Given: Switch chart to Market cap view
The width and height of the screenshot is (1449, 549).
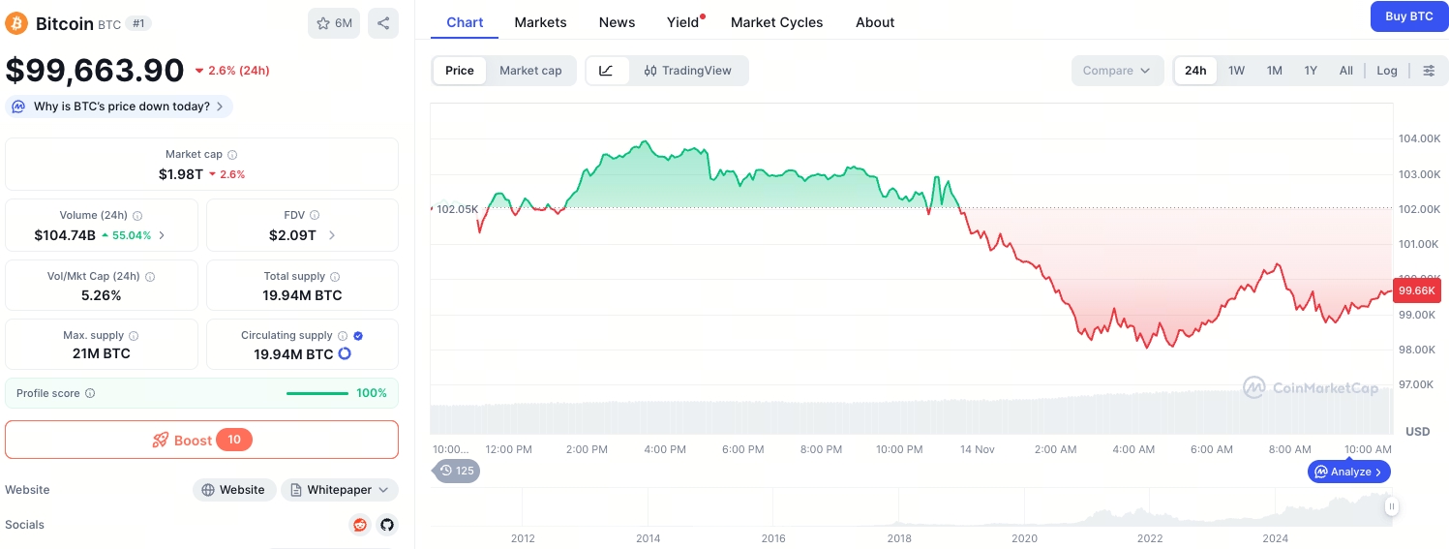Looking at the screenshot, I should pos(530,71).
